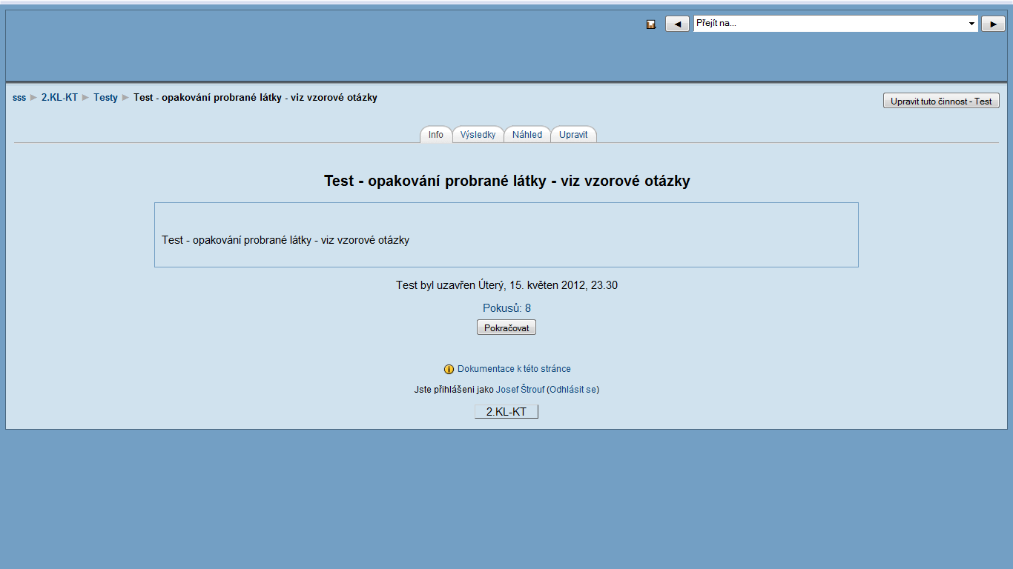Open the 'Přejít na...' jump dropdown
The height and width of the screenshot is (569, 1013).
click(836, 24)
